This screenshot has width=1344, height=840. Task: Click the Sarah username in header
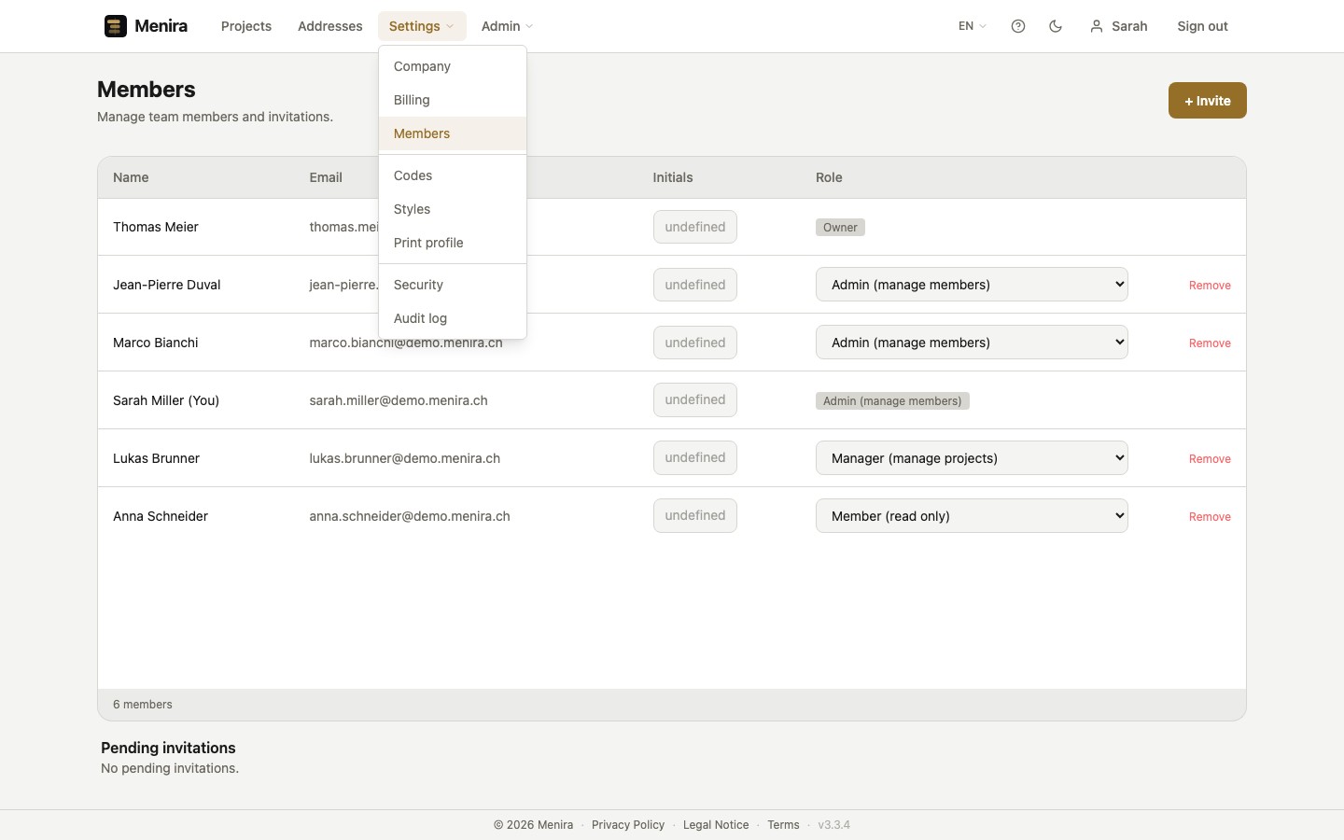pyautogui.click(x=1129, y=26)
